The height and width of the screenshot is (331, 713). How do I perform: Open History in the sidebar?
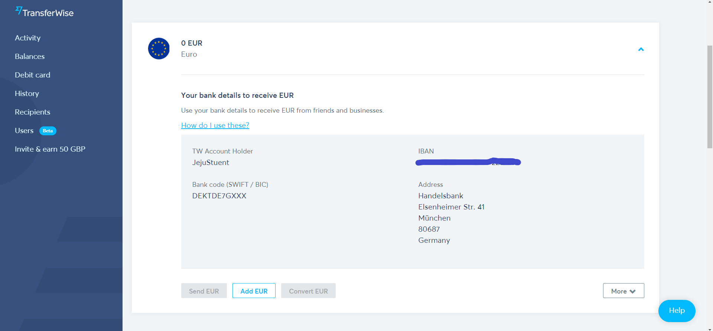click(x=27, y=93)
